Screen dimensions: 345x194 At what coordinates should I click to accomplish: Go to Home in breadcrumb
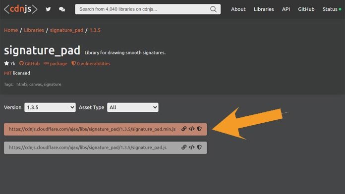(11, 30)
